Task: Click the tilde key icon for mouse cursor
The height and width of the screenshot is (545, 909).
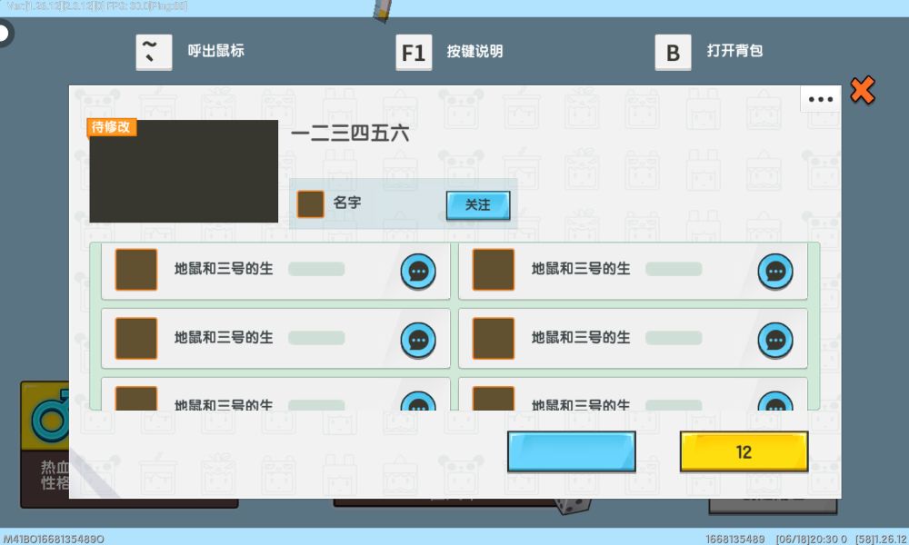Action: (x=153, y=52)
